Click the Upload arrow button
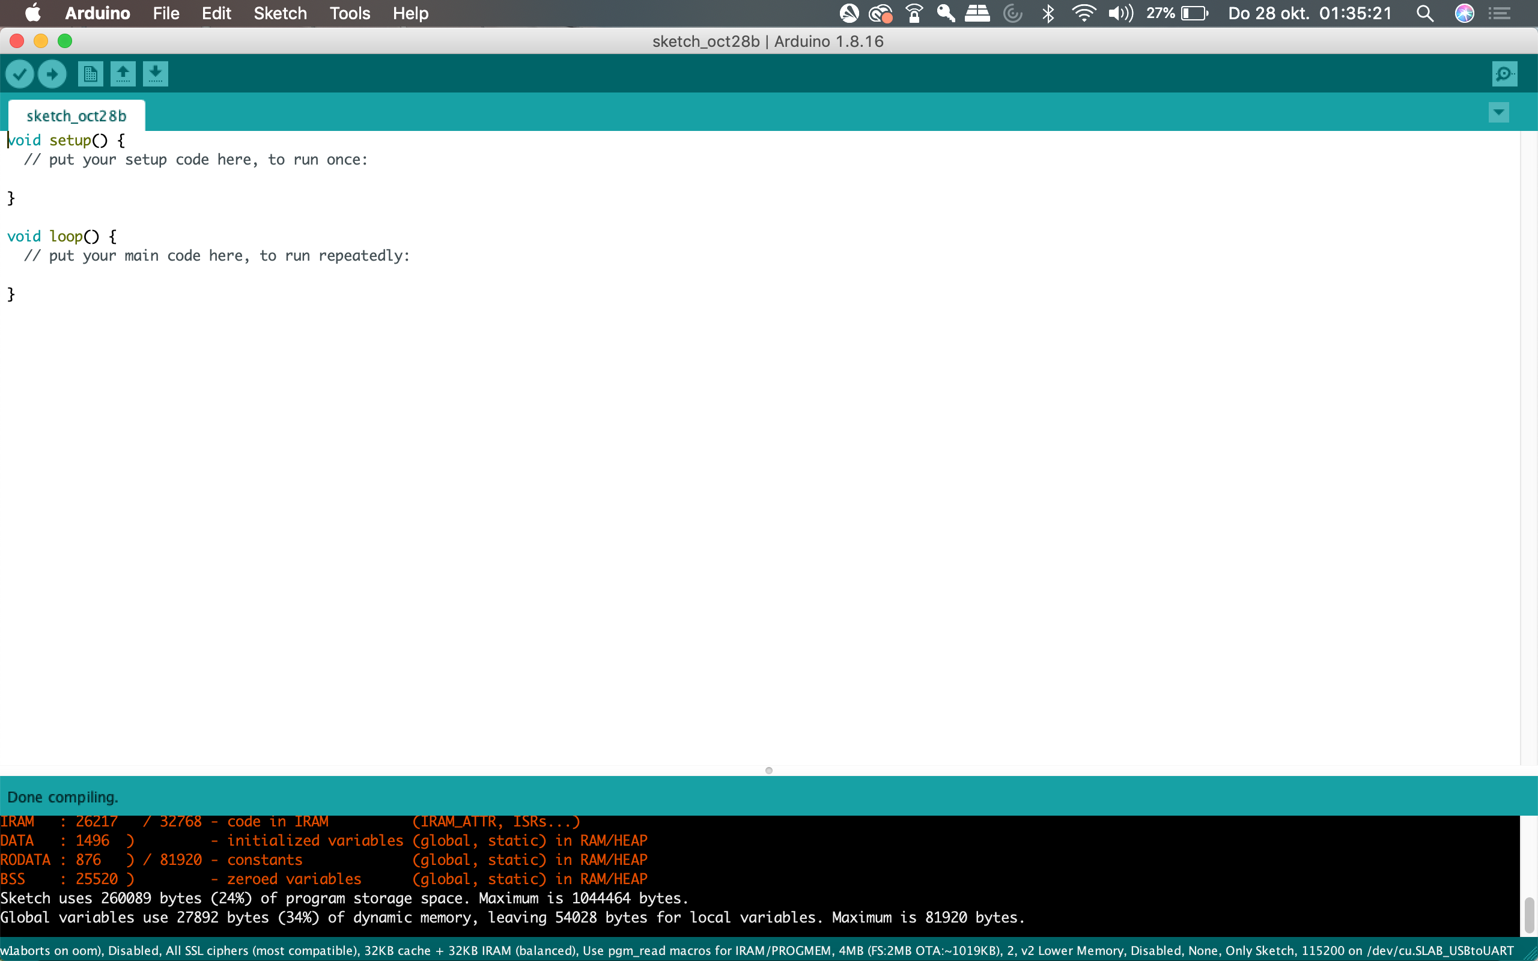The height and width of the screenshot is (961, 1538). pyautogui.click(x=52, y=74)
